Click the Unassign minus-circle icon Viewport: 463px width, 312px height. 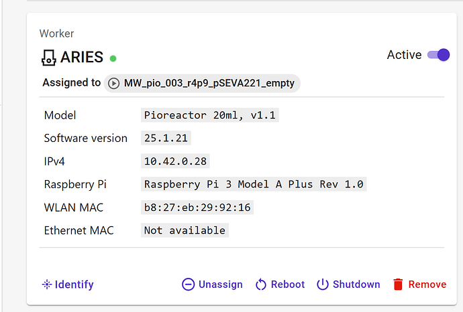[188, 285]
